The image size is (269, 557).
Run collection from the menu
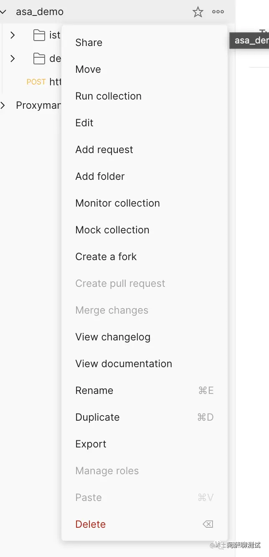(108, 96)
